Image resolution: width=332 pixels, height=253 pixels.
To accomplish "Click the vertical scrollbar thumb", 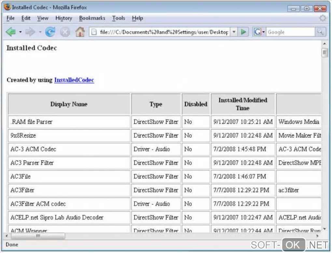I will click(x=325, y=52).
